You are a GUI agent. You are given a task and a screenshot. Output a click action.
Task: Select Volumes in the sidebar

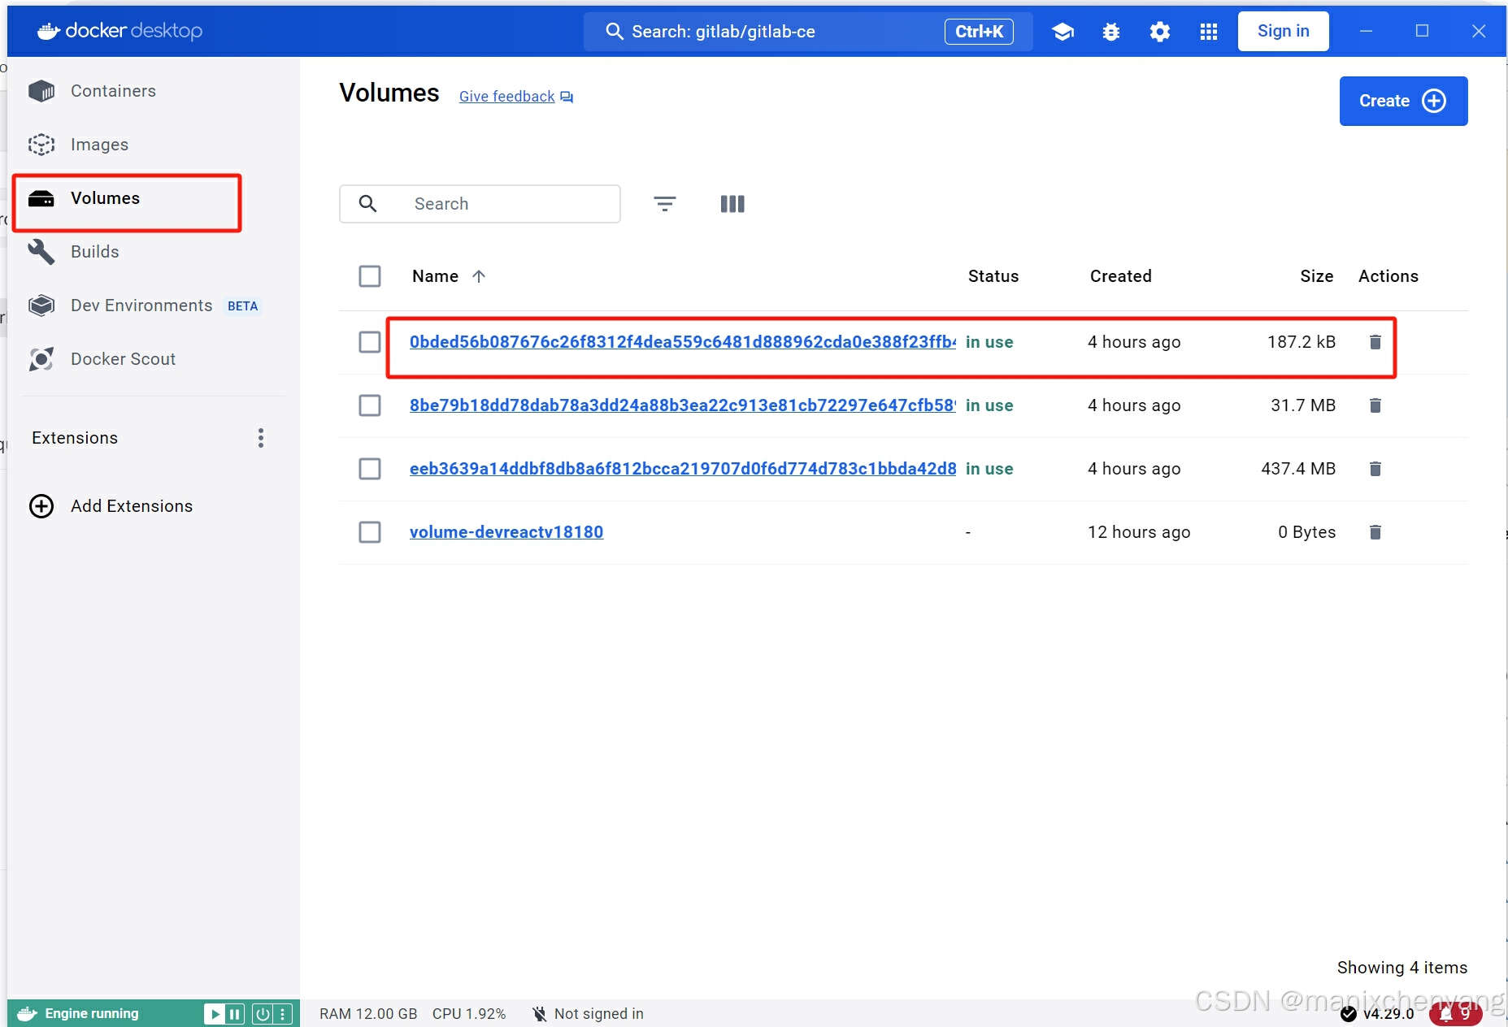(x=127, y=198)
